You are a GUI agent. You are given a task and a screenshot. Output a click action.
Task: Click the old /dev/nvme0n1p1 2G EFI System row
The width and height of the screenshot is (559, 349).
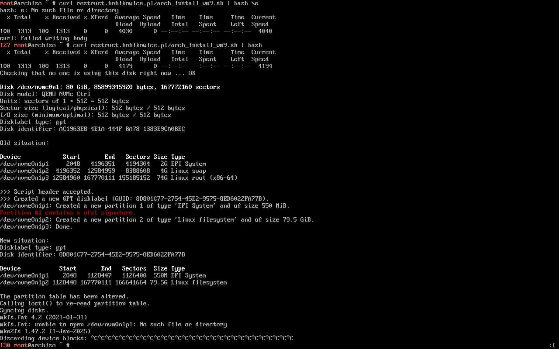(x=103, y=164)
